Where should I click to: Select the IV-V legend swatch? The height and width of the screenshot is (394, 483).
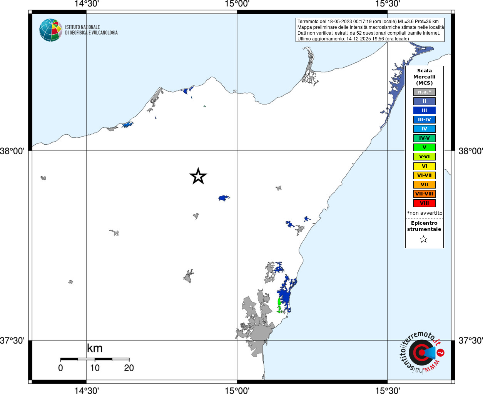pyautogui.click(x=425, y=138)
